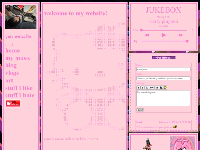This screenshot has height=150, width=200.
Task: Click the guestbook entry date February 2025
Action: (175, 122)
